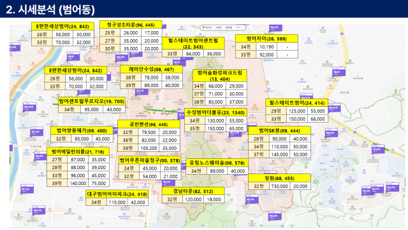Select 대구시 in the map location bar
408x230 pixels.
click(x=208, y=27)
